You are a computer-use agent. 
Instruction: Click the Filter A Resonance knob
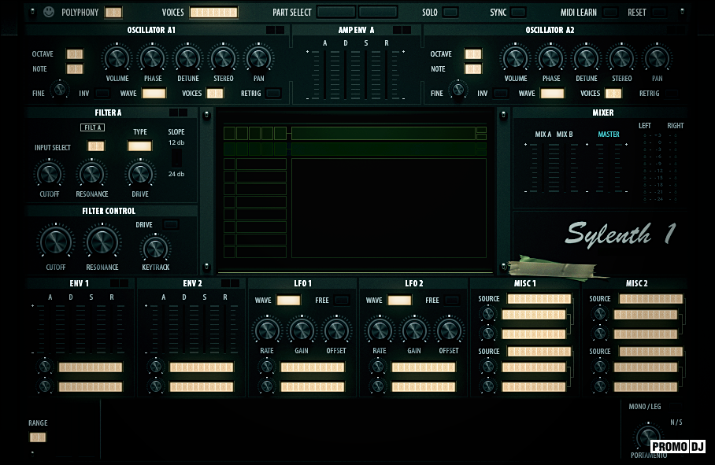(x=91, y=173)
